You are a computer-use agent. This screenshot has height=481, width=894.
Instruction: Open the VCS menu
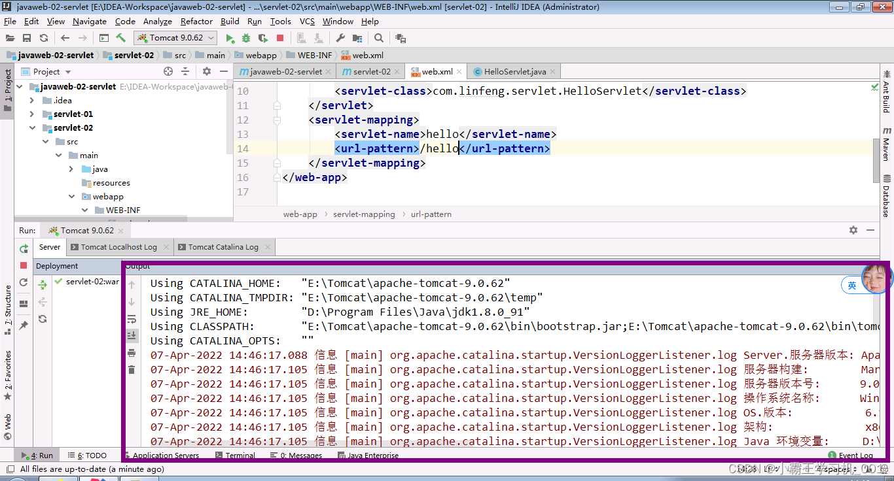pyautogui.click(x=307, y=21)
